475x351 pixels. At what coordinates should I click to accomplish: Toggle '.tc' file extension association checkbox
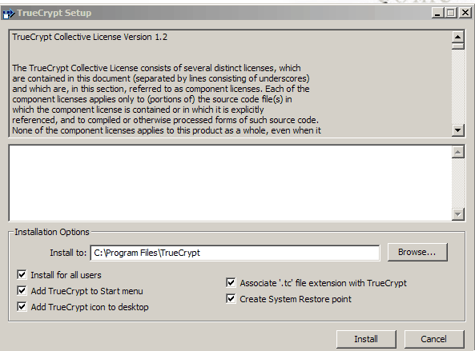(231, 283)
